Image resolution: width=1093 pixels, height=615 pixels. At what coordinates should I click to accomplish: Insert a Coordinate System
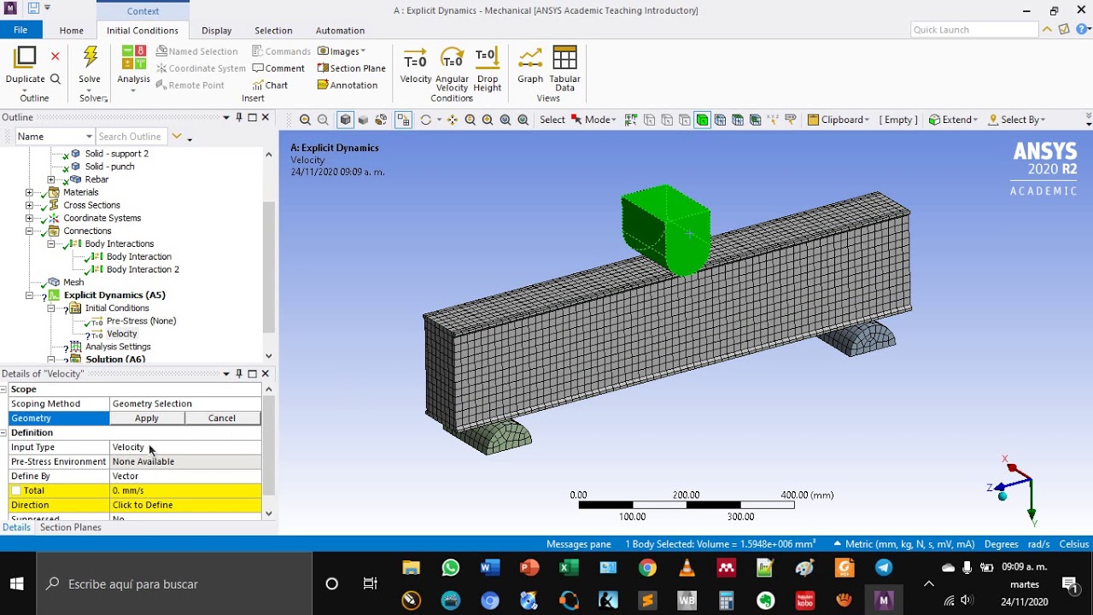pos(200,68)
